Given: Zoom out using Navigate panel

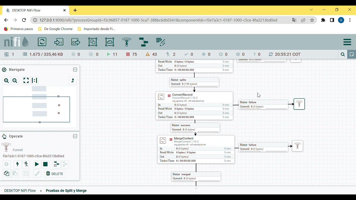Looking at the screenshot, I should coord(15,81).
